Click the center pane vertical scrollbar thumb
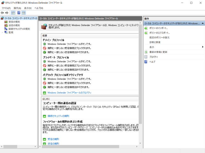This screenshot has height=153, width=205. coord(140,74)
